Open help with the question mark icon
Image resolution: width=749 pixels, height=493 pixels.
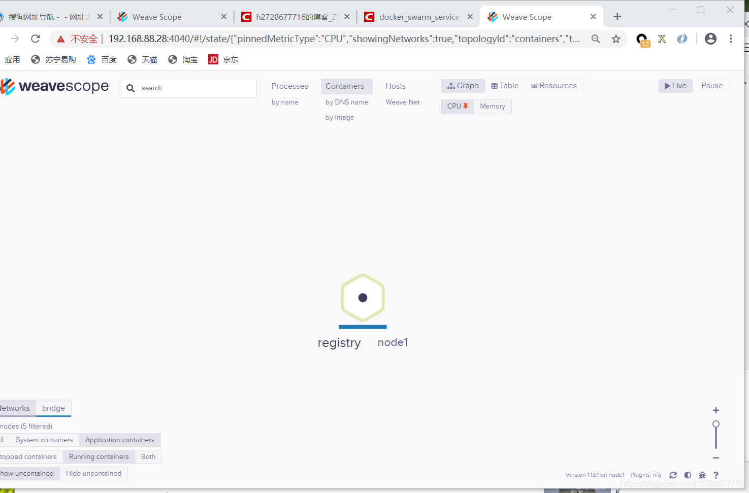pyautogui.click(x=716, y=475)
